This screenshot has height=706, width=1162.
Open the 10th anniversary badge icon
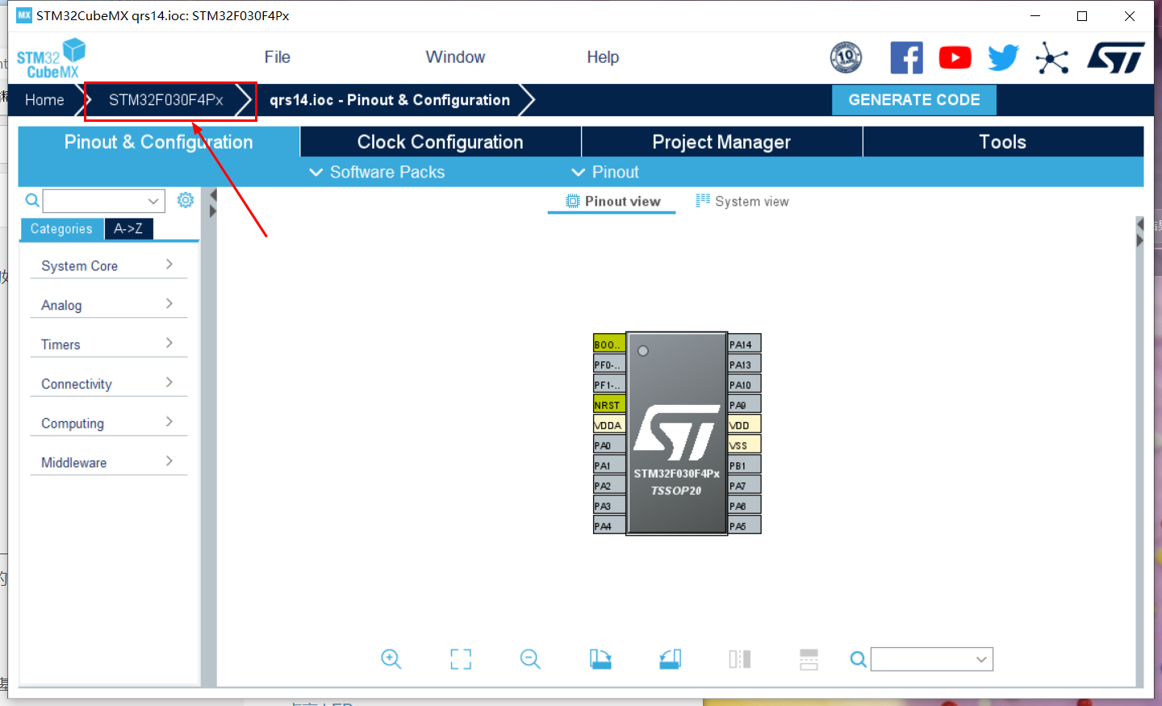(846, 57)
